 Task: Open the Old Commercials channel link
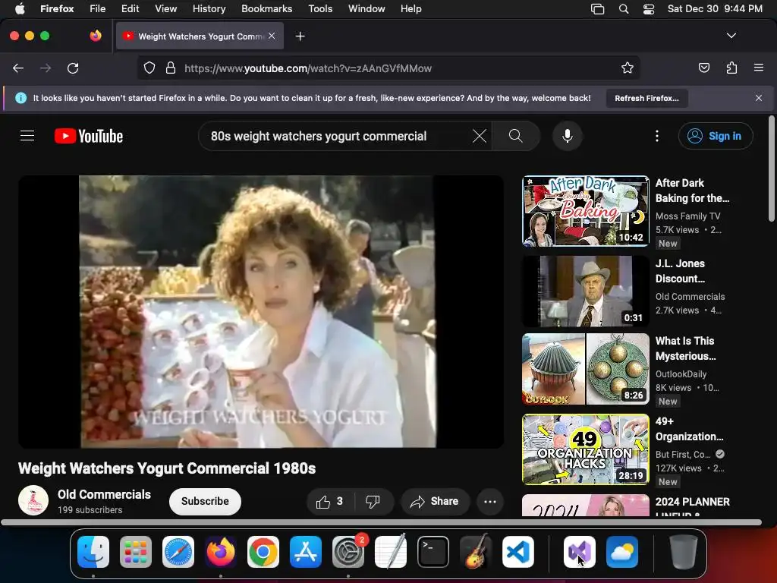pyautogui.click(x=104, y=494)
